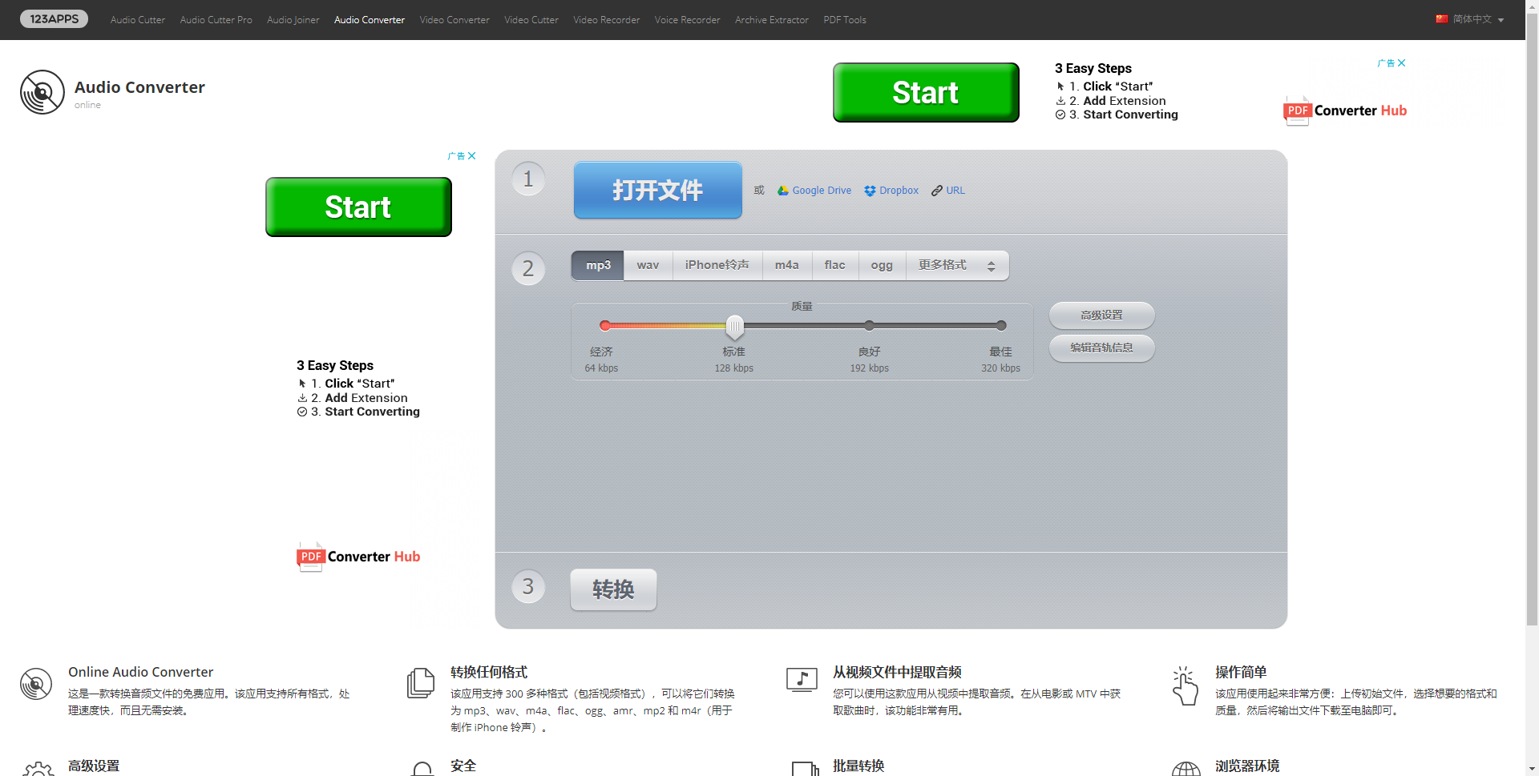The height and width of the screenshot is (776, 1539).
Task: Expand the 简体中文 language dropdown
Action: pyautogui.click(x=1478, y=19)
